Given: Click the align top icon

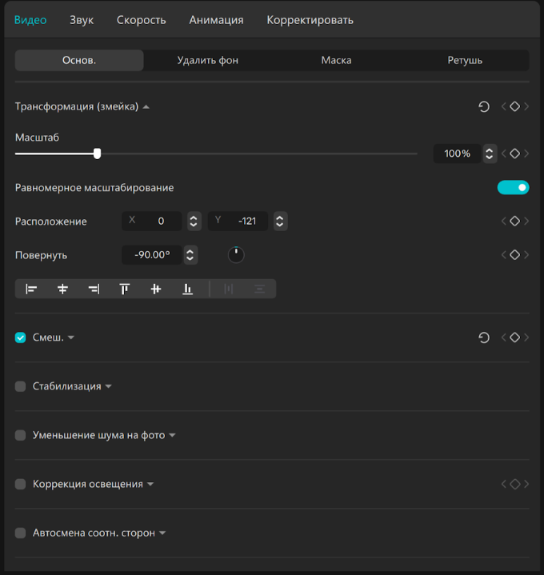Looking at the screenshot, I should [125, 289].
